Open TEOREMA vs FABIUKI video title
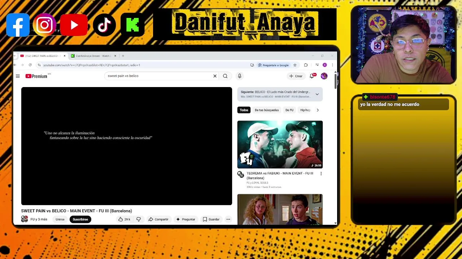 tap(280, 176)
